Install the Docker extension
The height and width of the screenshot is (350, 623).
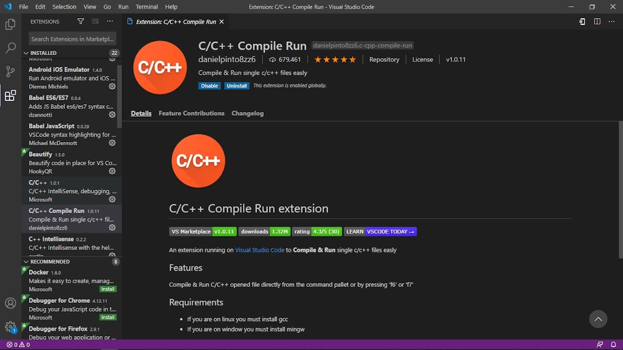(107, 289)
